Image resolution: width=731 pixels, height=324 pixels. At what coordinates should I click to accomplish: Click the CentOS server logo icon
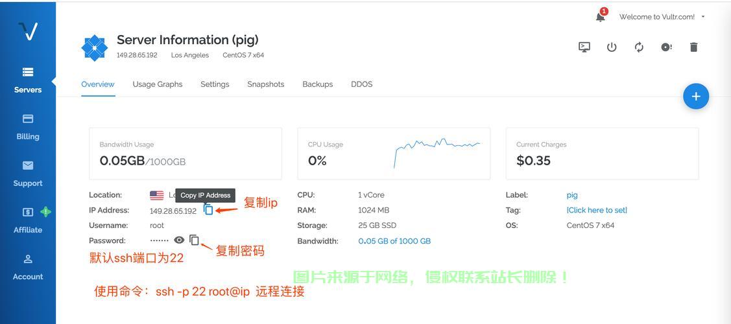click(x=95, y=47)
